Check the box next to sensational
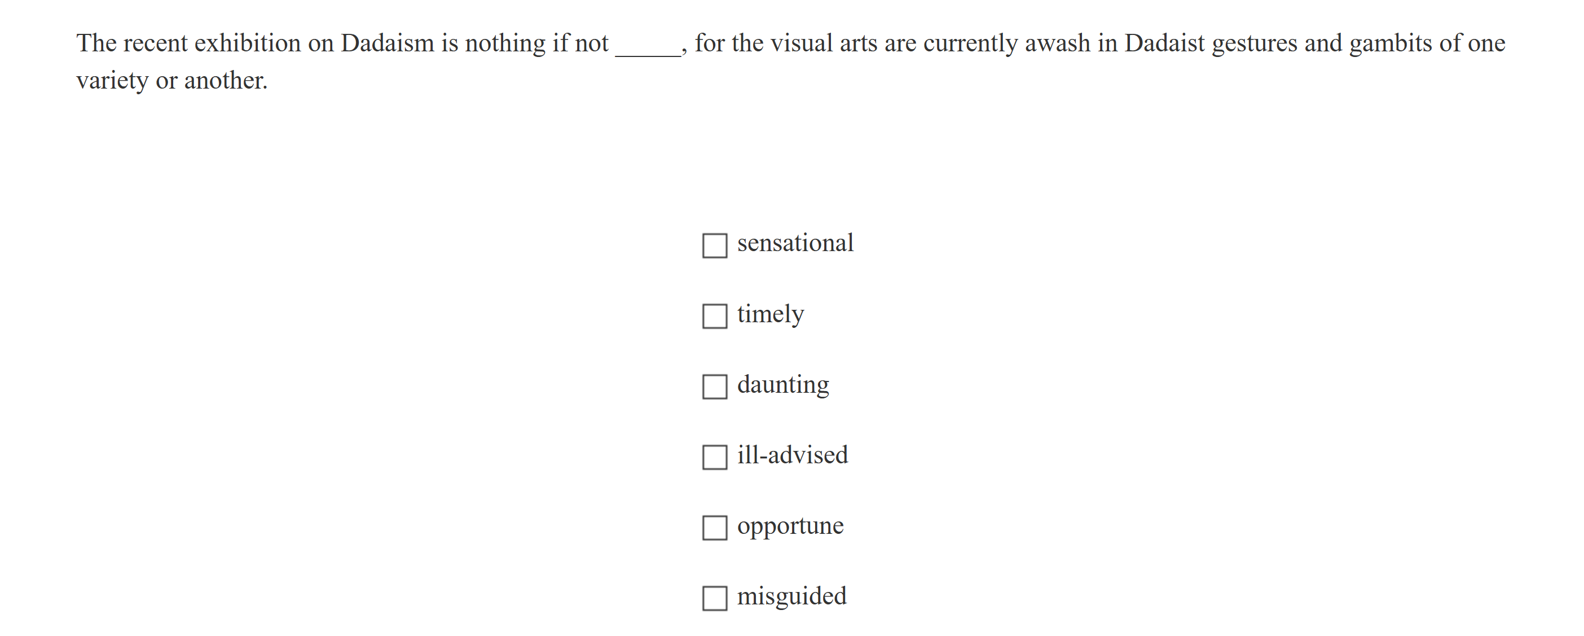 (715, 245)
